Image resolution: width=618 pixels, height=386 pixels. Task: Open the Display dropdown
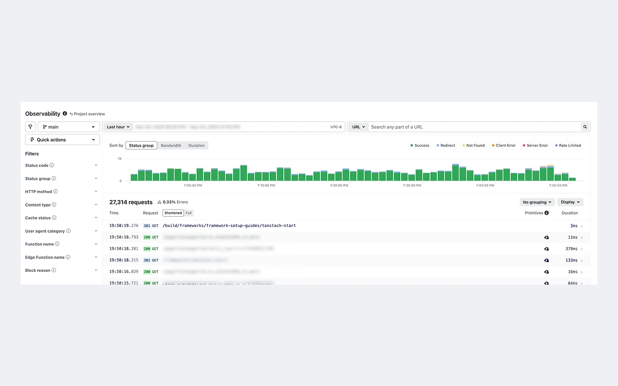click(x=570, y=202)
